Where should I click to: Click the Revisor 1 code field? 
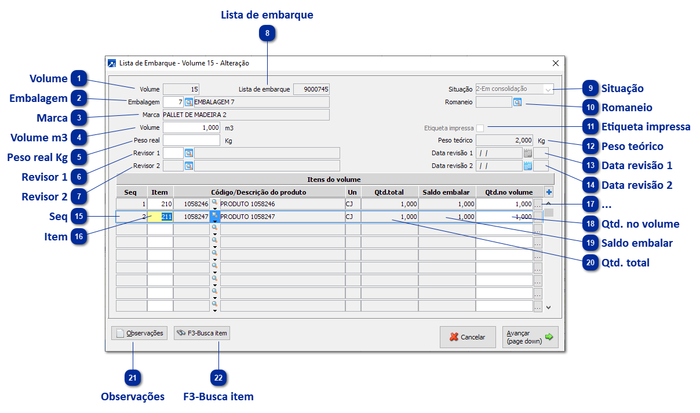(173, 153)
